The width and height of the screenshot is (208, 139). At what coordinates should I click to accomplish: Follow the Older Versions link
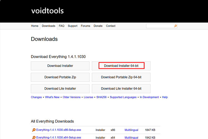pyautogui.click(x=72, y=97)
